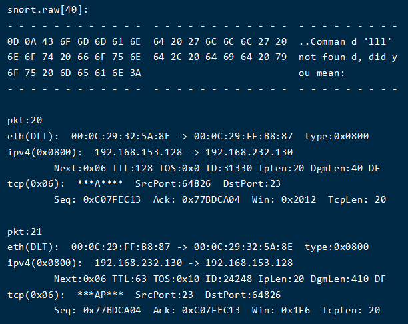Viewport: 408px width, 324px height.
Task: Click the ***AP*** TCP flags
Action: pyautogui.click(x=100, y=295)
